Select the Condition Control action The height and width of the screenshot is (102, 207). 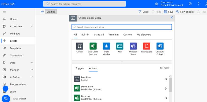click(x=120, y=79)
